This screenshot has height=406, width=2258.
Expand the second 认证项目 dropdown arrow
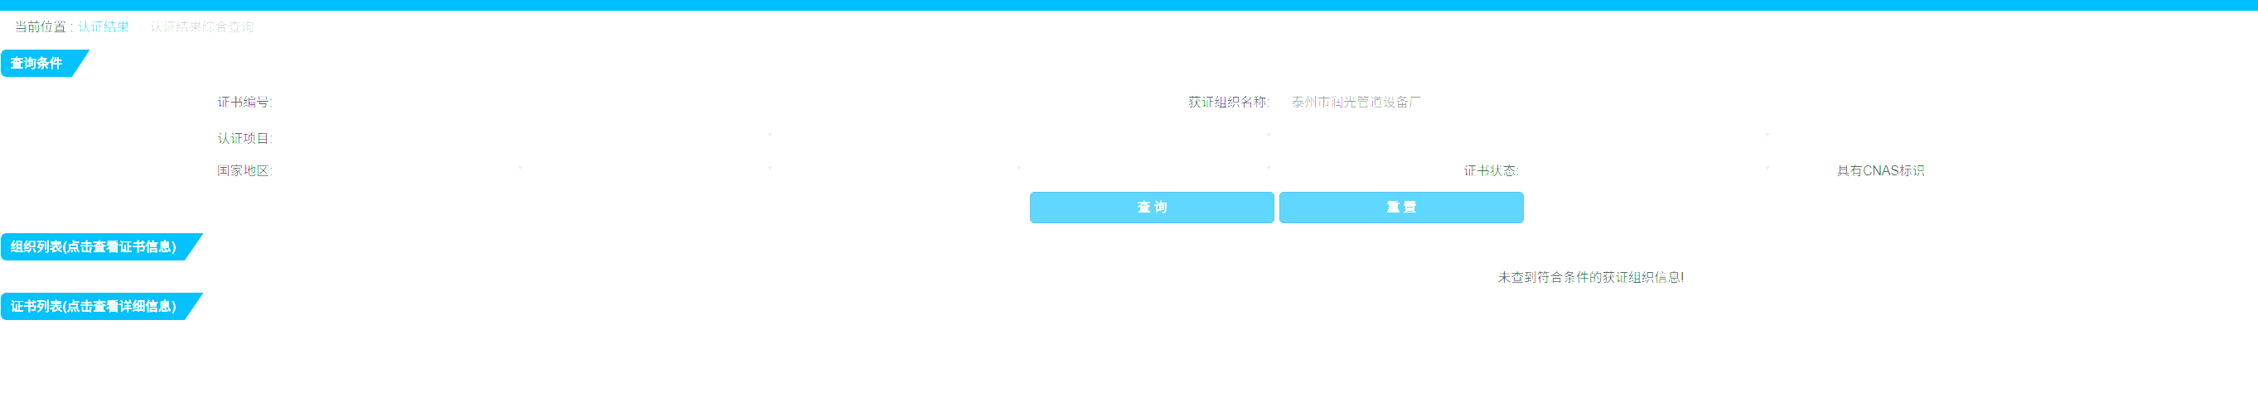coord(1269,135)
